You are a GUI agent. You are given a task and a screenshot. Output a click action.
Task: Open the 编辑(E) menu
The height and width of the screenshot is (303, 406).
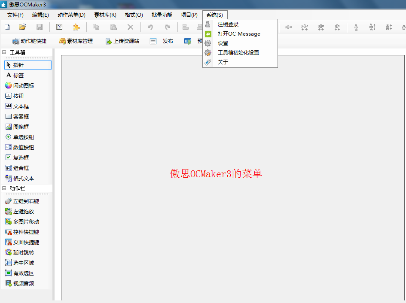point(40,15)
